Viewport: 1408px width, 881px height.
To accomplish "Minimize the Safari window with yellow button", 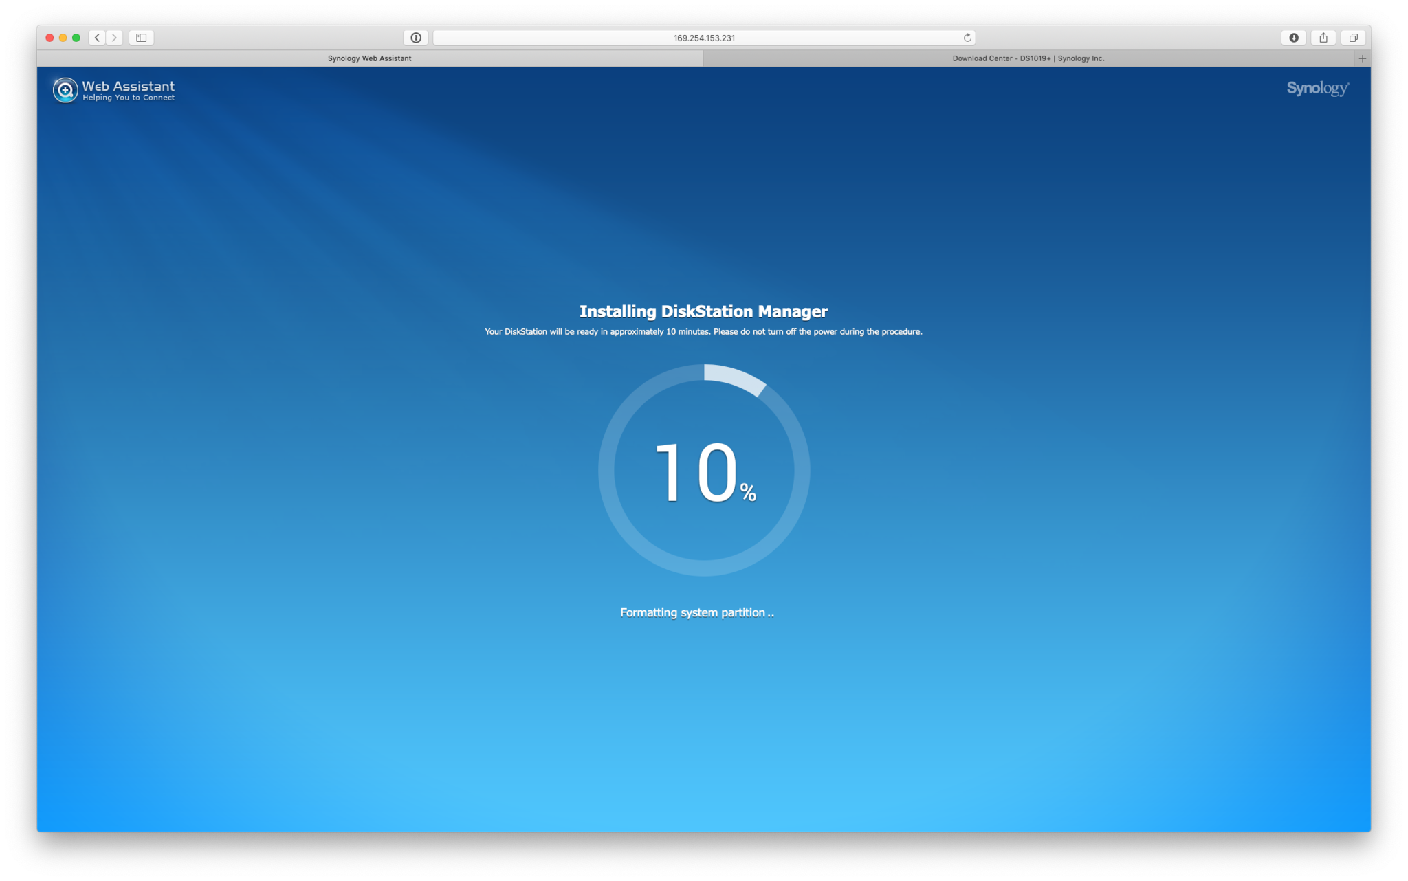I will click(63, 38).
